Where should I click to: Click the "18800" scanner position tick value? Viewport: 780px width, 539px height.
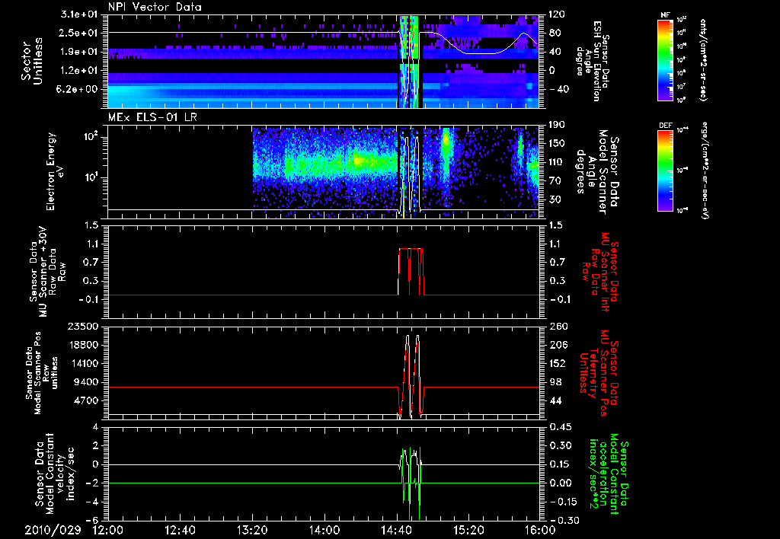tap(85, 345)
